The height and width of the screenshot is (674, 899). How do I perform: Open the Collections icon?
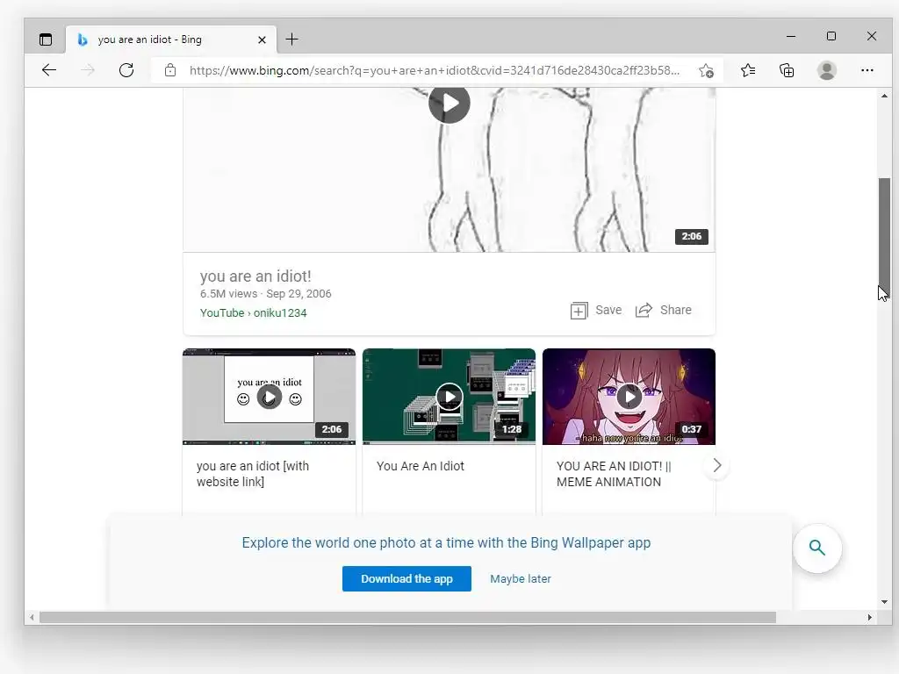point(787,70)
